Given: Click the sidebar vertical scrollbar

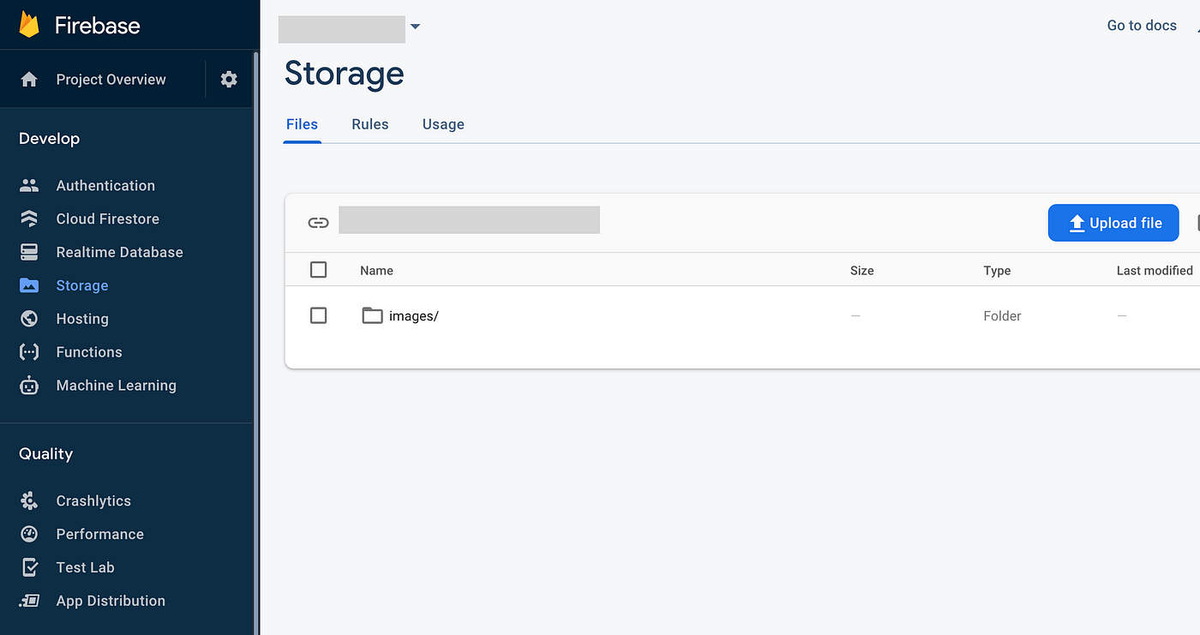Looking at the screenshot, I should pyautogui.click(x=255, y=343).
